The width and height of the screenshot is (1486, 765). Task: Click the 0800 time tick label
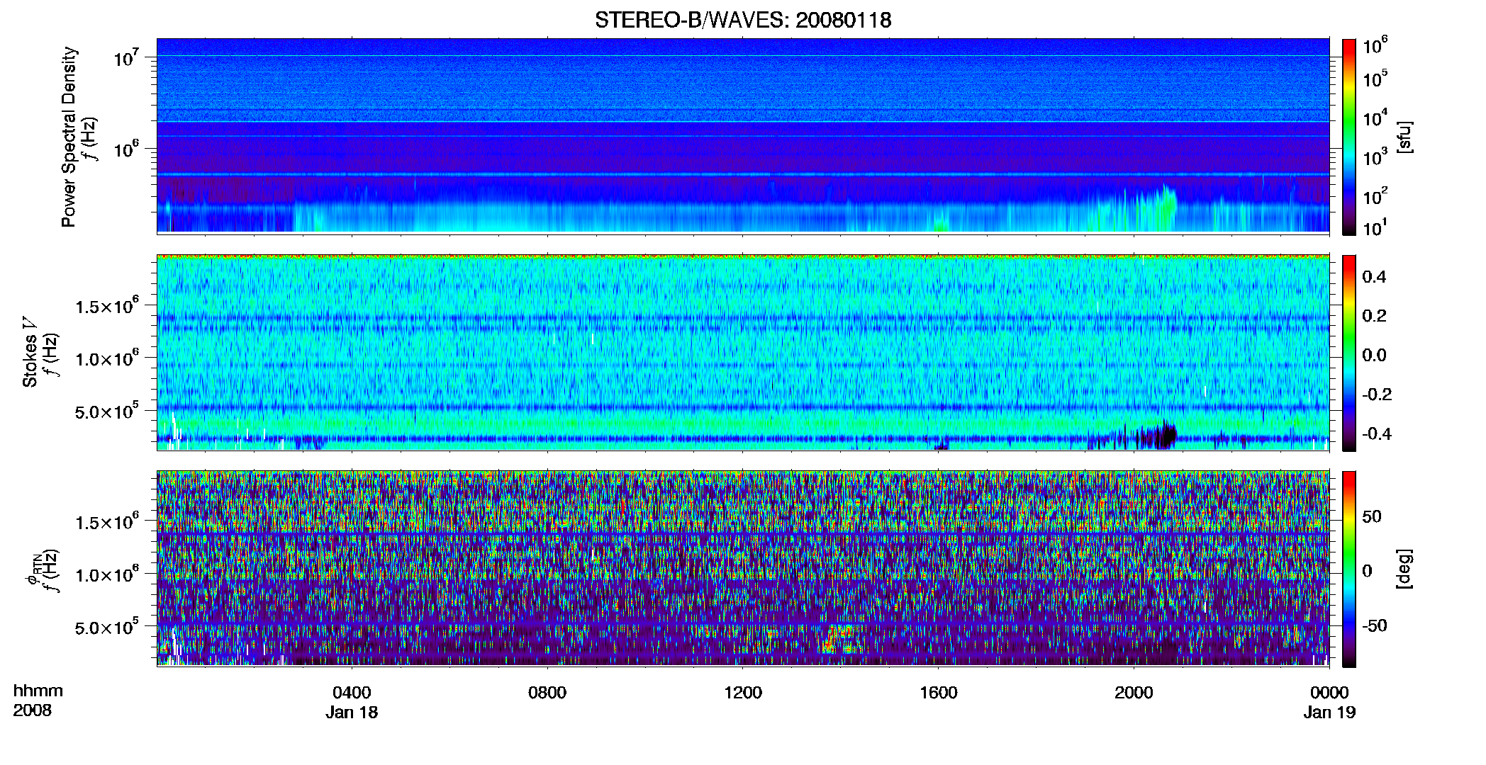pos(547,693)
